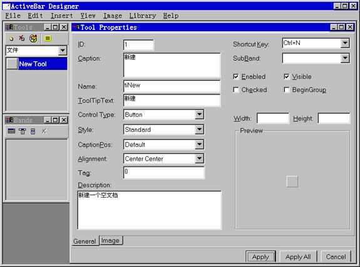Click the colorful palette icon in Tools toolbar
The width and height of the screenshot is (360, 267).
coord(33,38)
